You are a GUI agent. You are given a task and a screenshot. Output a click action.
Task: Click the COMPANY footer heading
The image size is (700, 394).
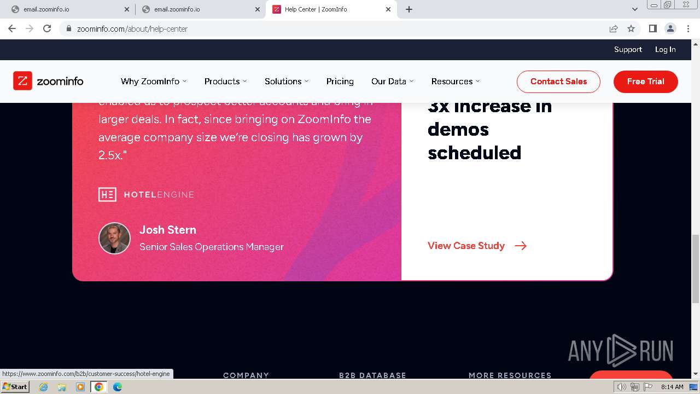click(246, 375)
